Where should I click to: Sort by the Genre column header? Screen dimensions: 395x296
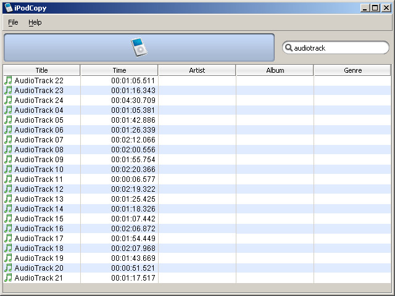tap(352, 70)
